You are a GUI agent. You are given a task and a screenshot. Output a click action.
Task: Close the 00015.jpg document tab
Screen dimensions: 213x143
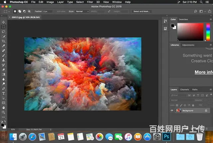[10, 17]
